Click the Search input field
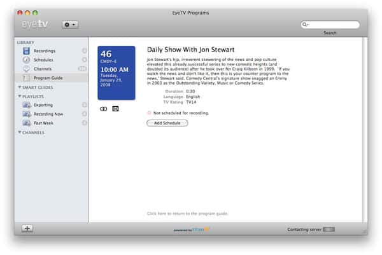The image size is (382, 255). tap(330, 25)
